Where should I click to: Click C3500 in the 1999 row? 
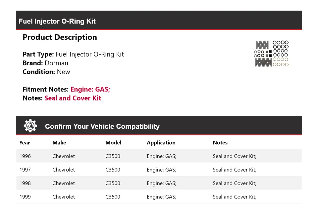[x=113, y=197]
